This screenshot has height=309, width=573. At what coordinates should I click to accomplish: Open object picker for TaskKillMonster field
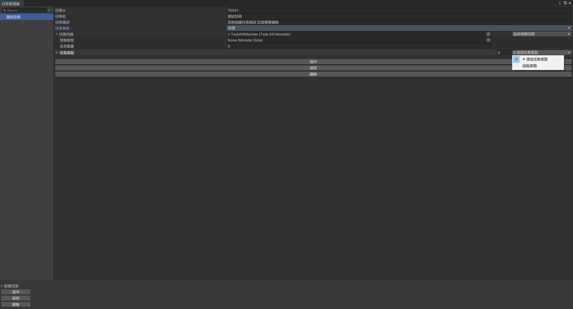(489, 34)
